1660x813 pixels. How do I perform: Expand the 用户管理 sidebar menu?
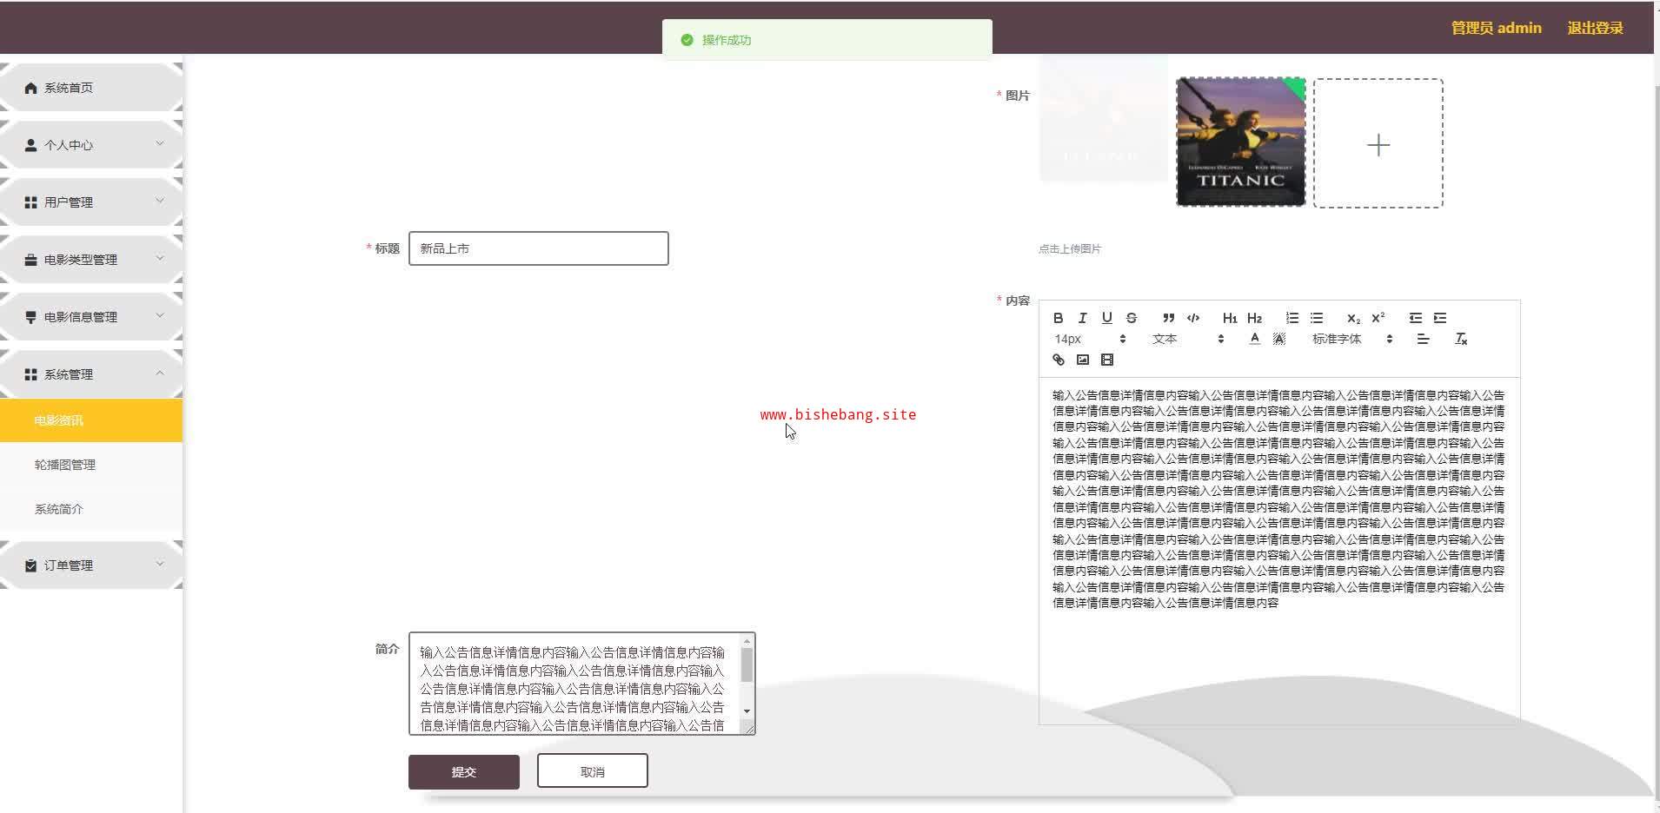tap(91, 202)
